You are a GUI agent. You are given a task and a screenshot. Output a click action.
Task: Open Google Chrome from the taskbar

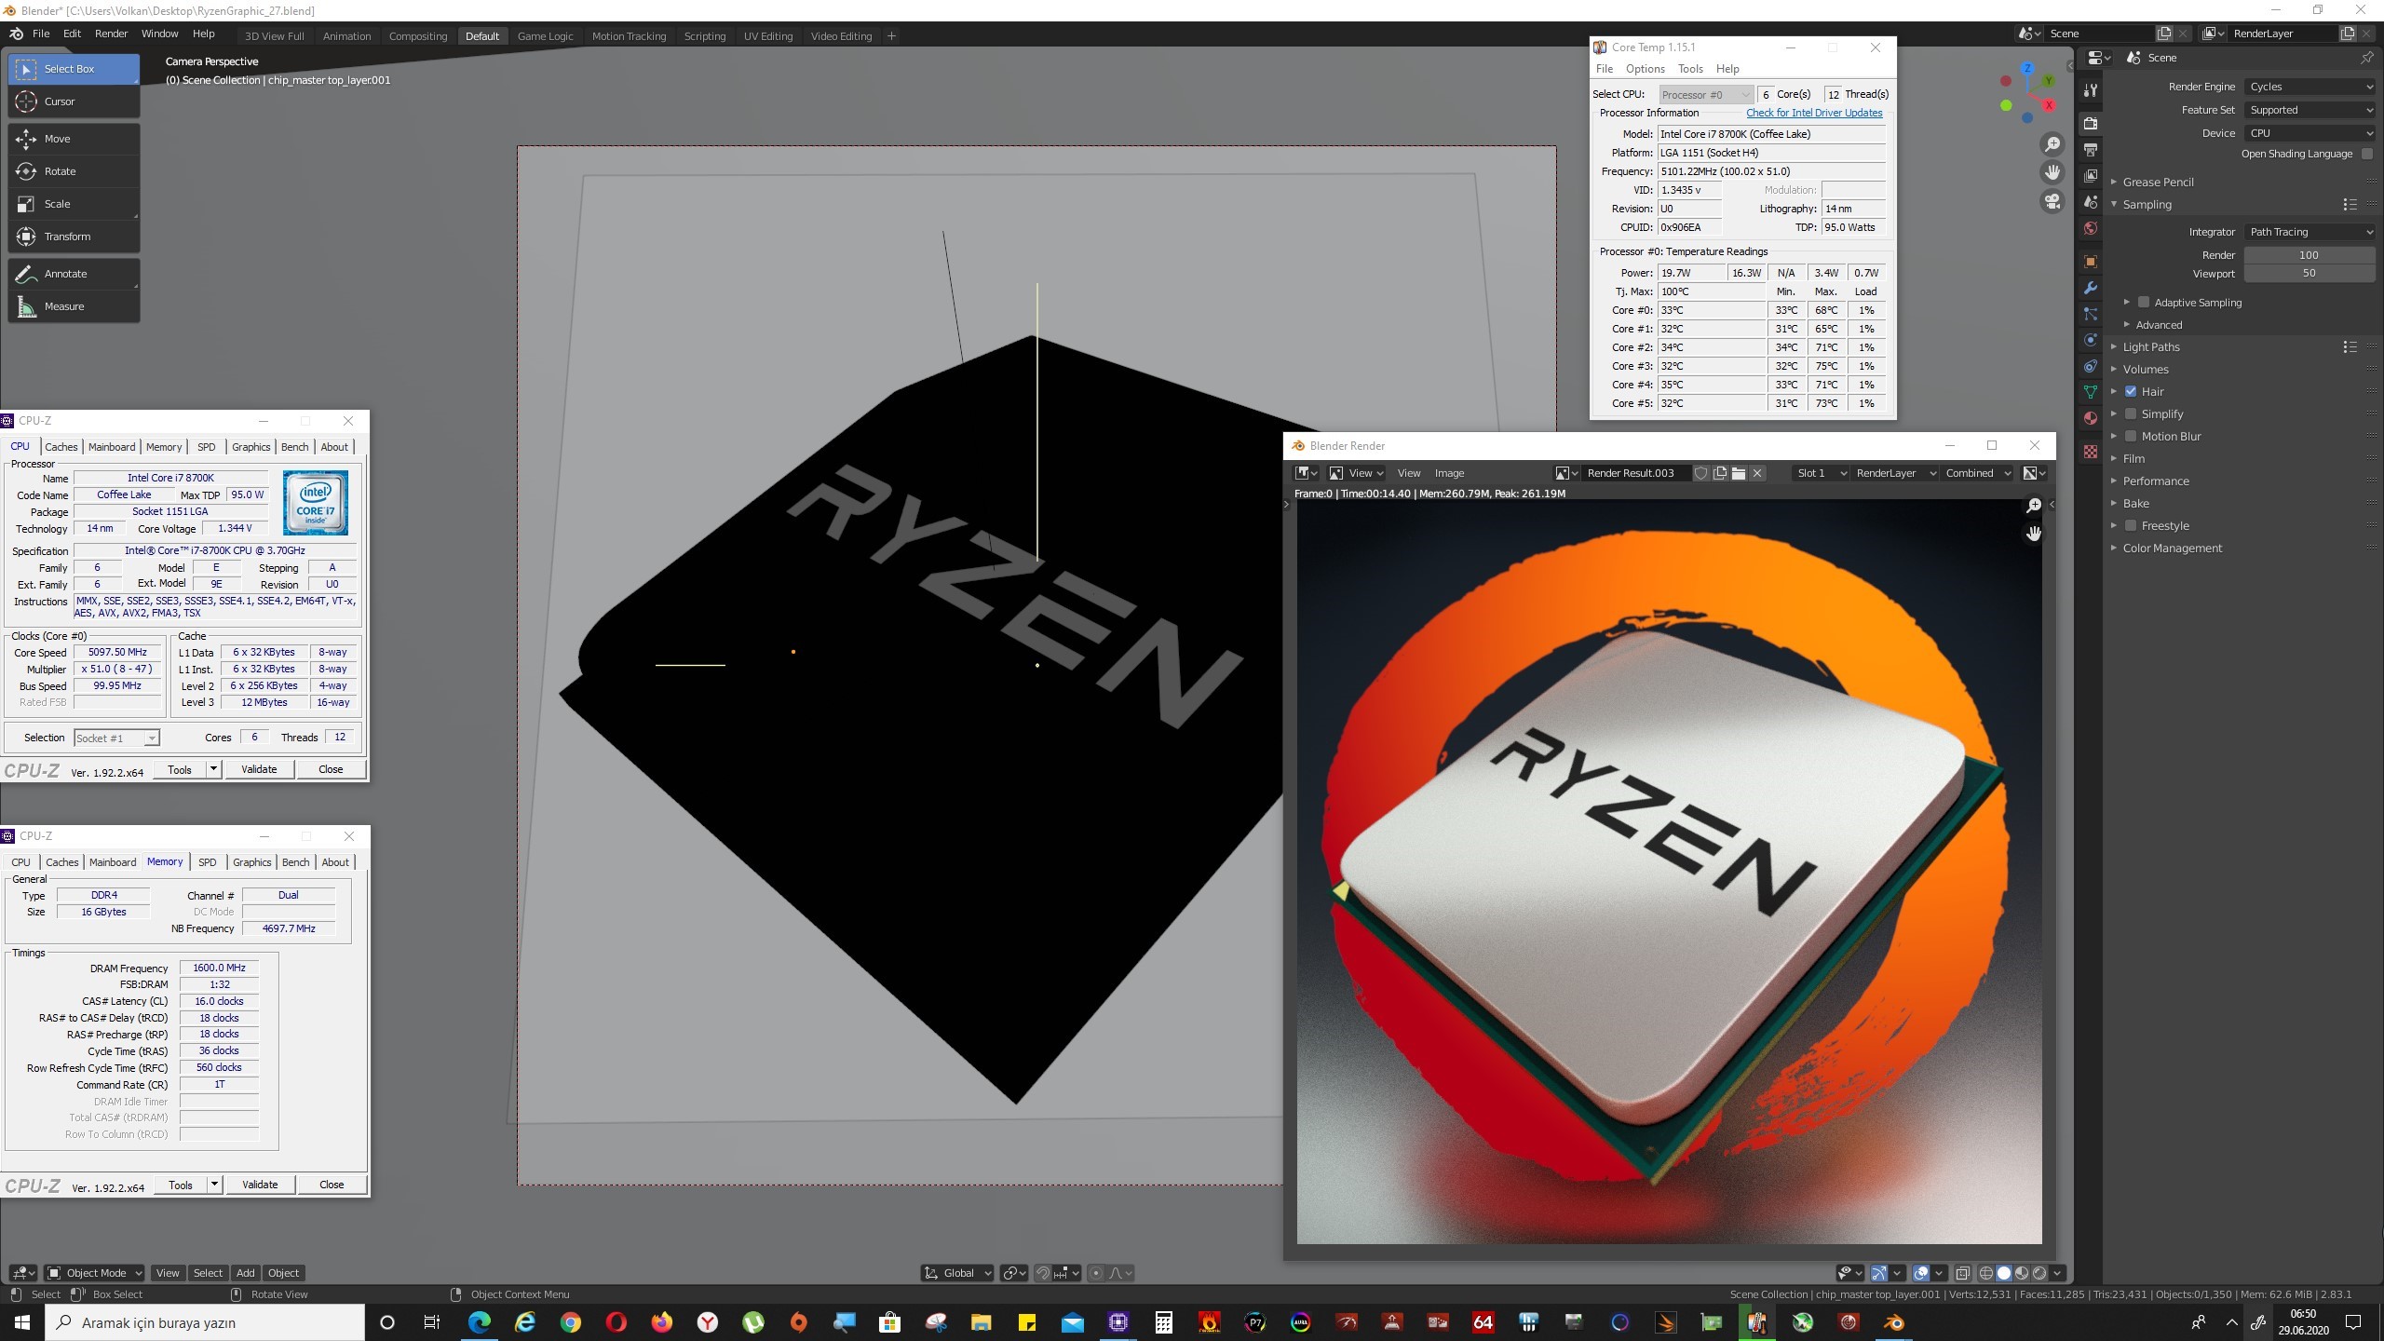click(x=570, y=1322)
